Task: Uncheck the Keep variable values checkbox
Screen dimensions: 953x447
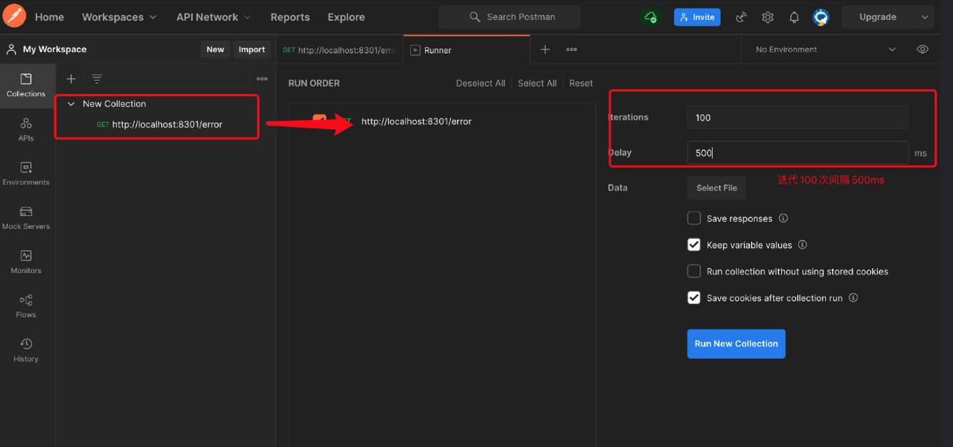Action: [693, 245]
